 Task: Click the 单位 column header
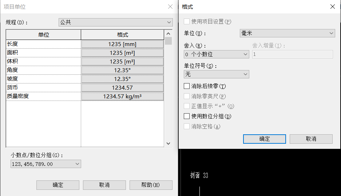click(x=44, y=35)
